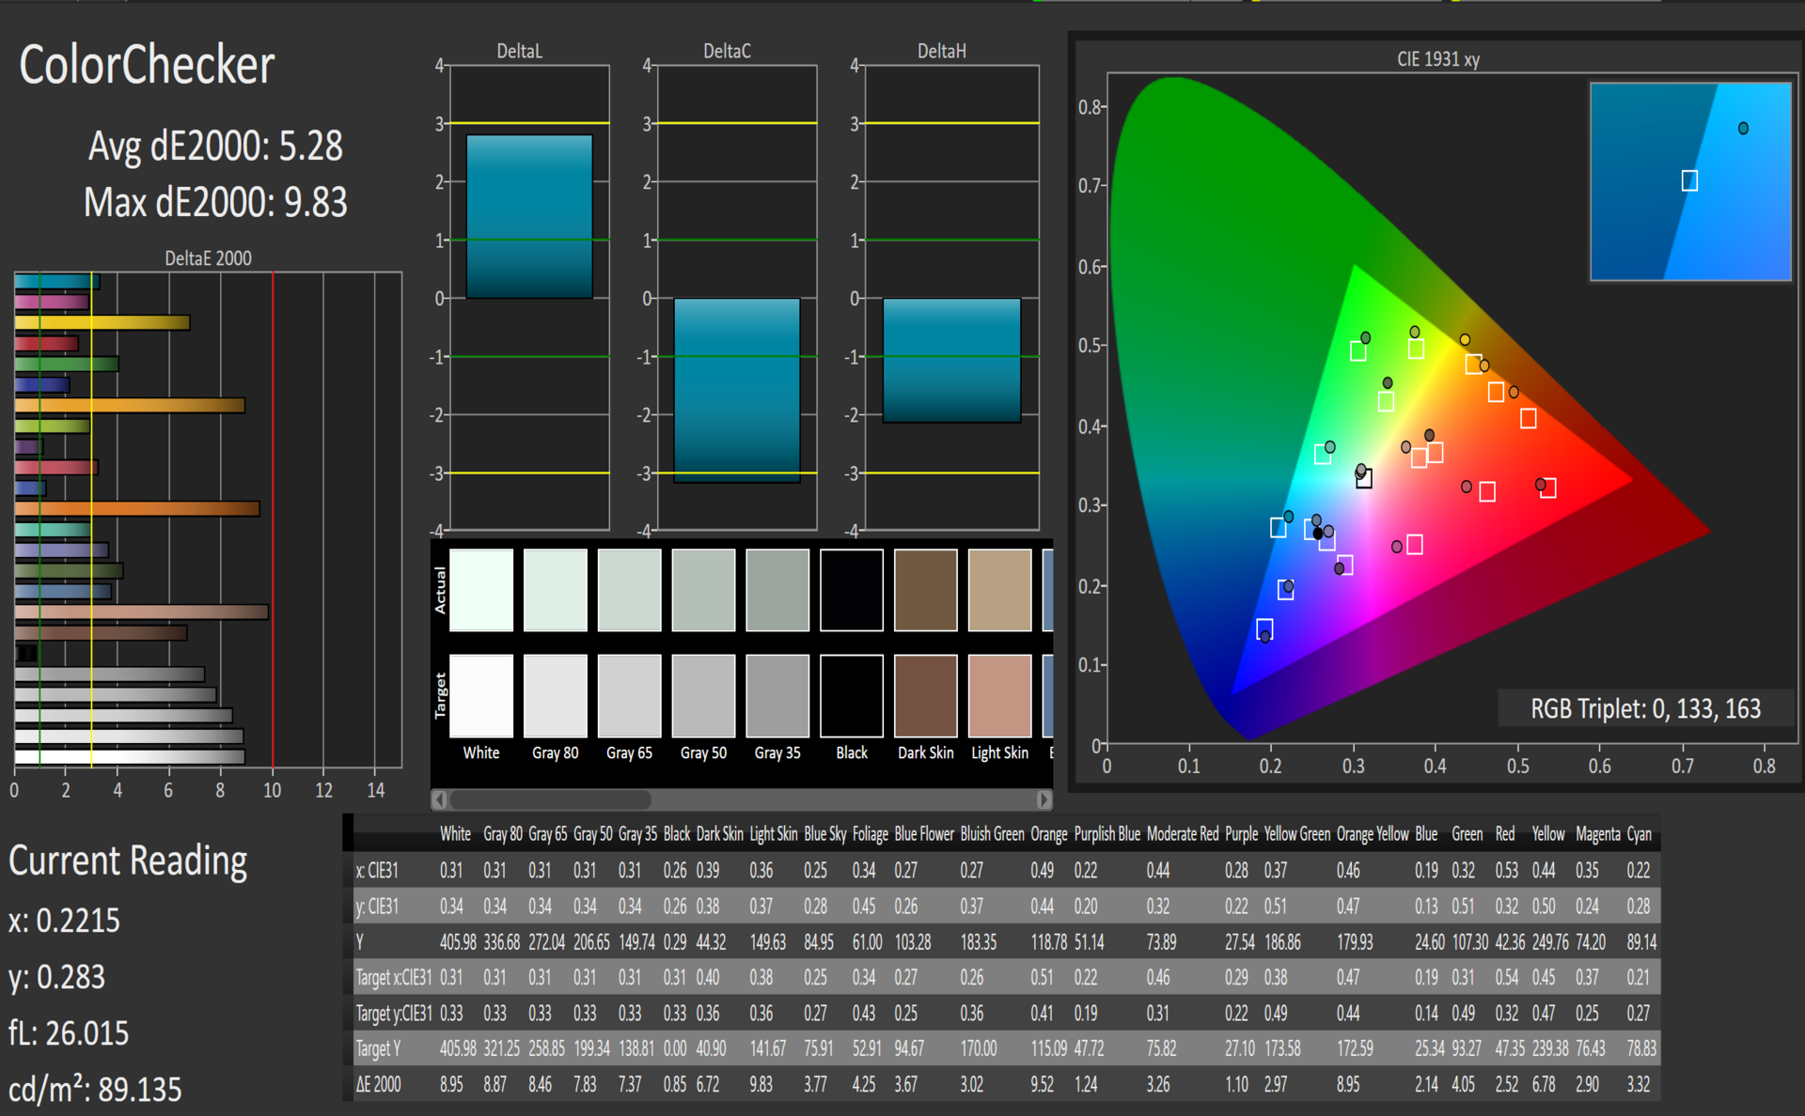
Task: Click the DeltaH bar in chart
Action: 951,360
